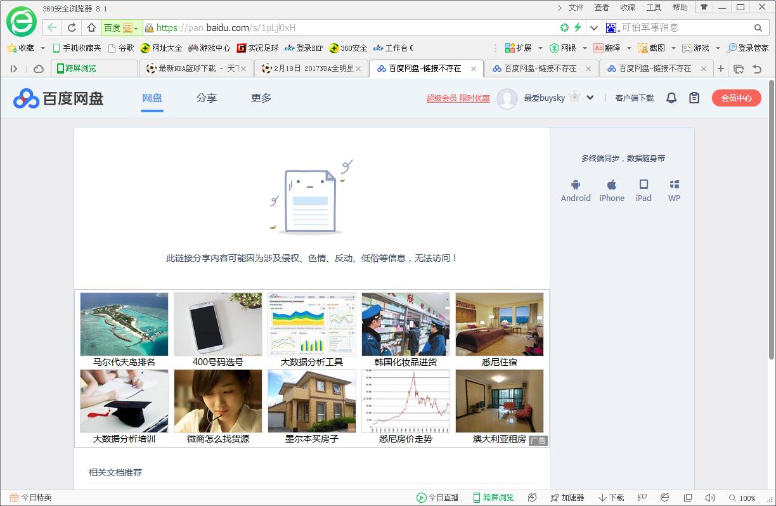Go to the browser home page
The width and height of the screenshot is (776, 506).
tap(91, 28)
